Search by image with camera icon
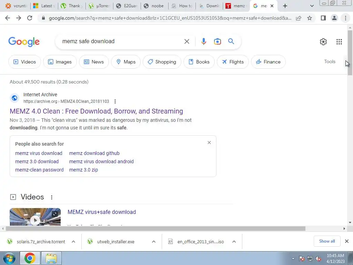This screenshot has height=265, width=353. 217,41
